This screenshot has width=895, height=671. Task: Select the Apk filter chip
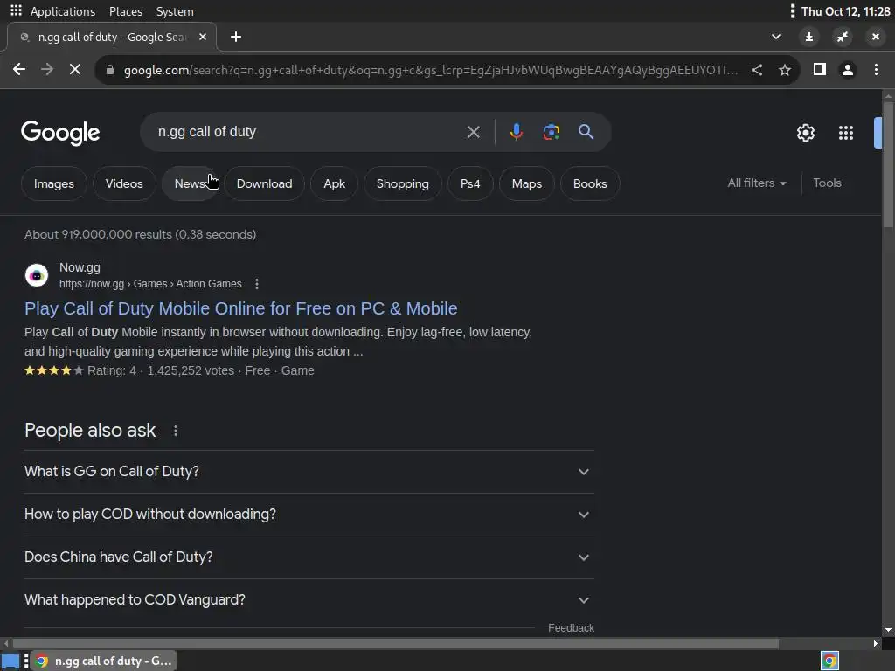pos(335,183)
